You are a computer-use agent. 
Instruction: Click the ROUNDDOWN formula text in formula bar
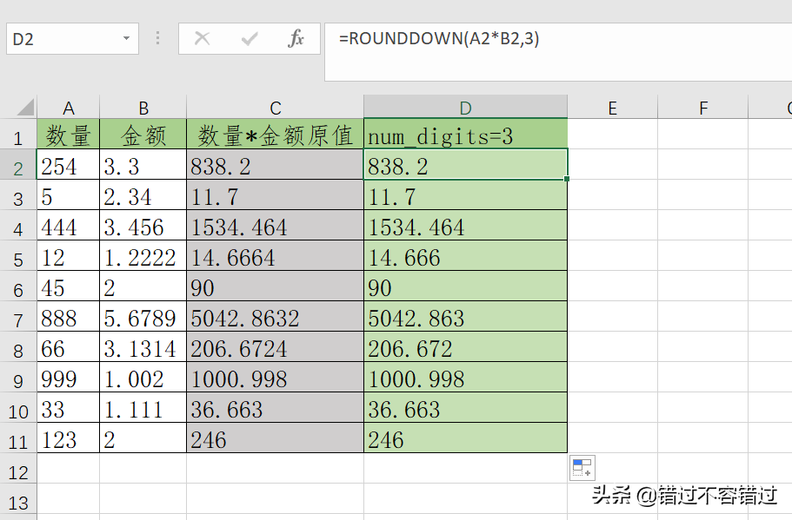click(439, 39)
